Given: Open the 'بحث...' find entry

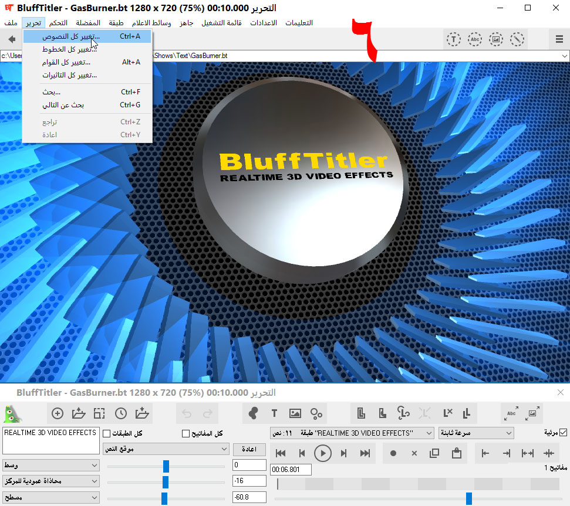Looking at the screenshot, I should click(x=87, y=92).
